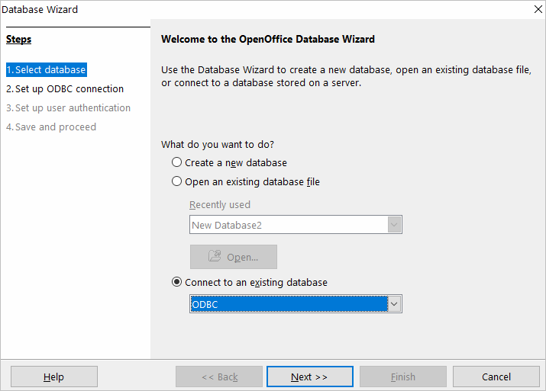This screenshot has width=546, height=391.
Task: Choose 'Open an existing database file' radio button
Action: (177, 181)
